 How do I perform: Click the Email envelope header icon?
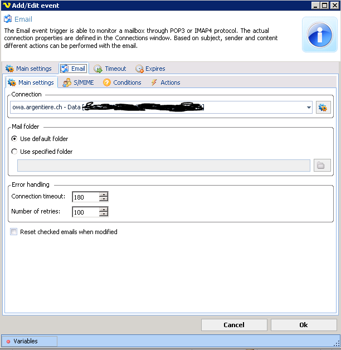click(x=8, y=19)
